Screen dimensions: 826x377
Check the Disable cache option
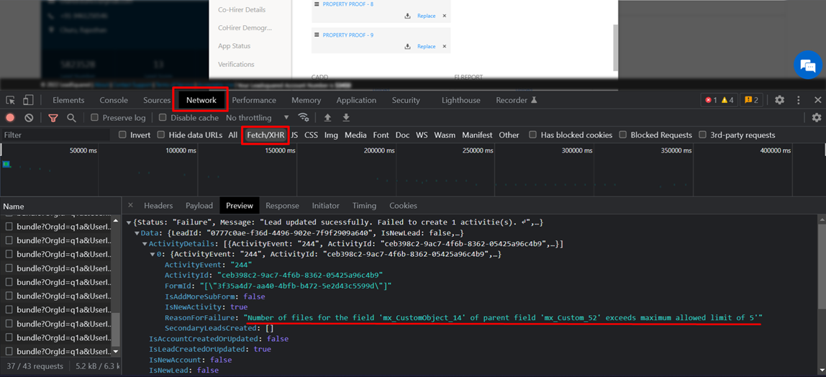click(x=163, y=118)
